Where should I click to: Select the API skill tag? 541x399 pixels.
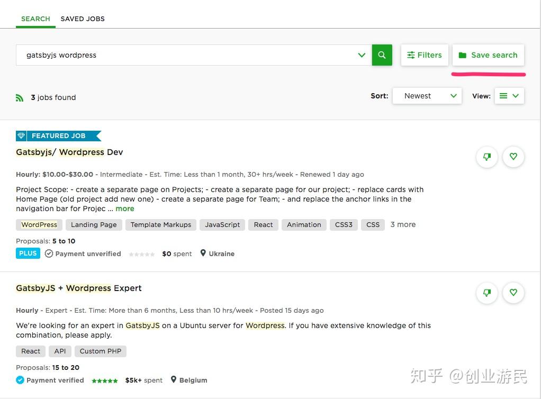60,351
